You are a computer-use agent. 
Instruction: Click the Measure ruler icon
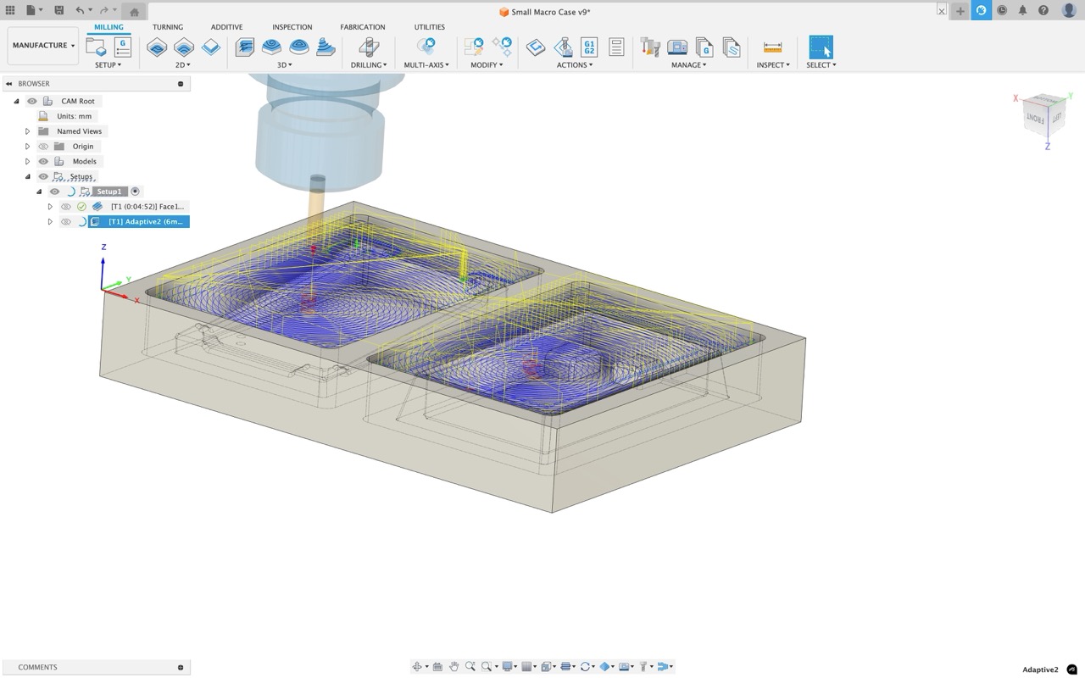click(772, 47)
